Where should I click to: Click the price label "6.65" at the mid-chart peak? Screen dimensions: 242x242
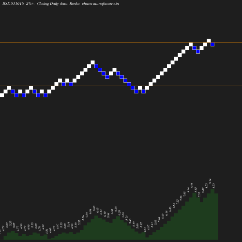[94, 208]
